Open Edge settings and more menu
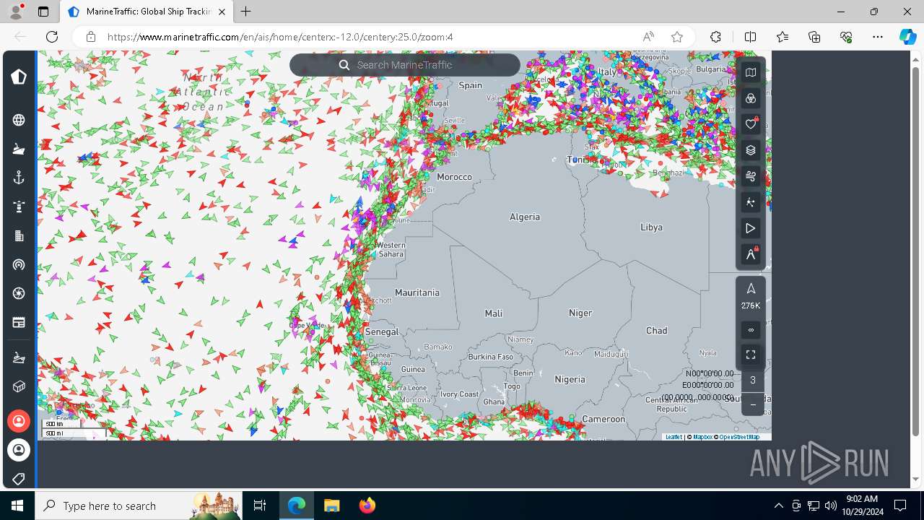The height and width of the screenshot is (520, 924). [878, 37]
